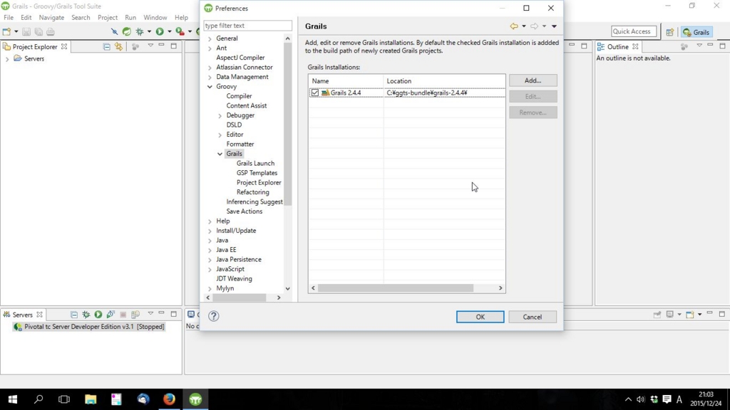
Task: Click the Preferences help question mark icon
Action: pyautogui.click(x=214, y=316)
